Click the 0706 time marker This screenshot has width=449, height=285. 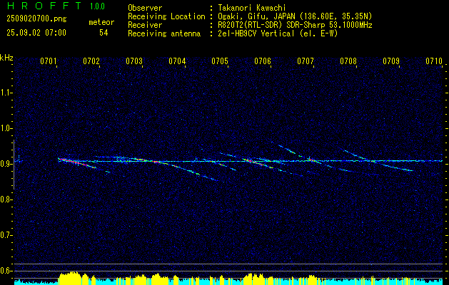tap(263, 61)
